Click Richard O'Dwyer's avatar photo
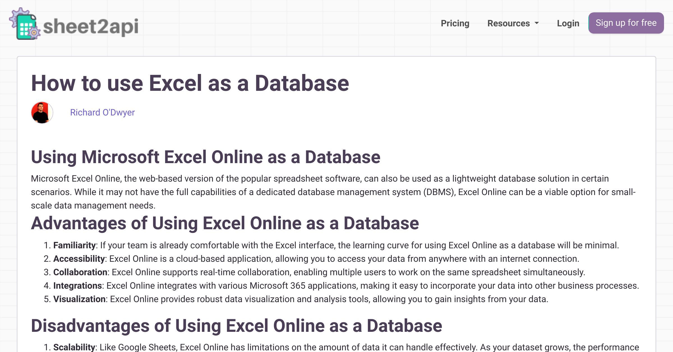Image resolution: width=673 pixels, height=352 pixels. [x=42, y=112]
